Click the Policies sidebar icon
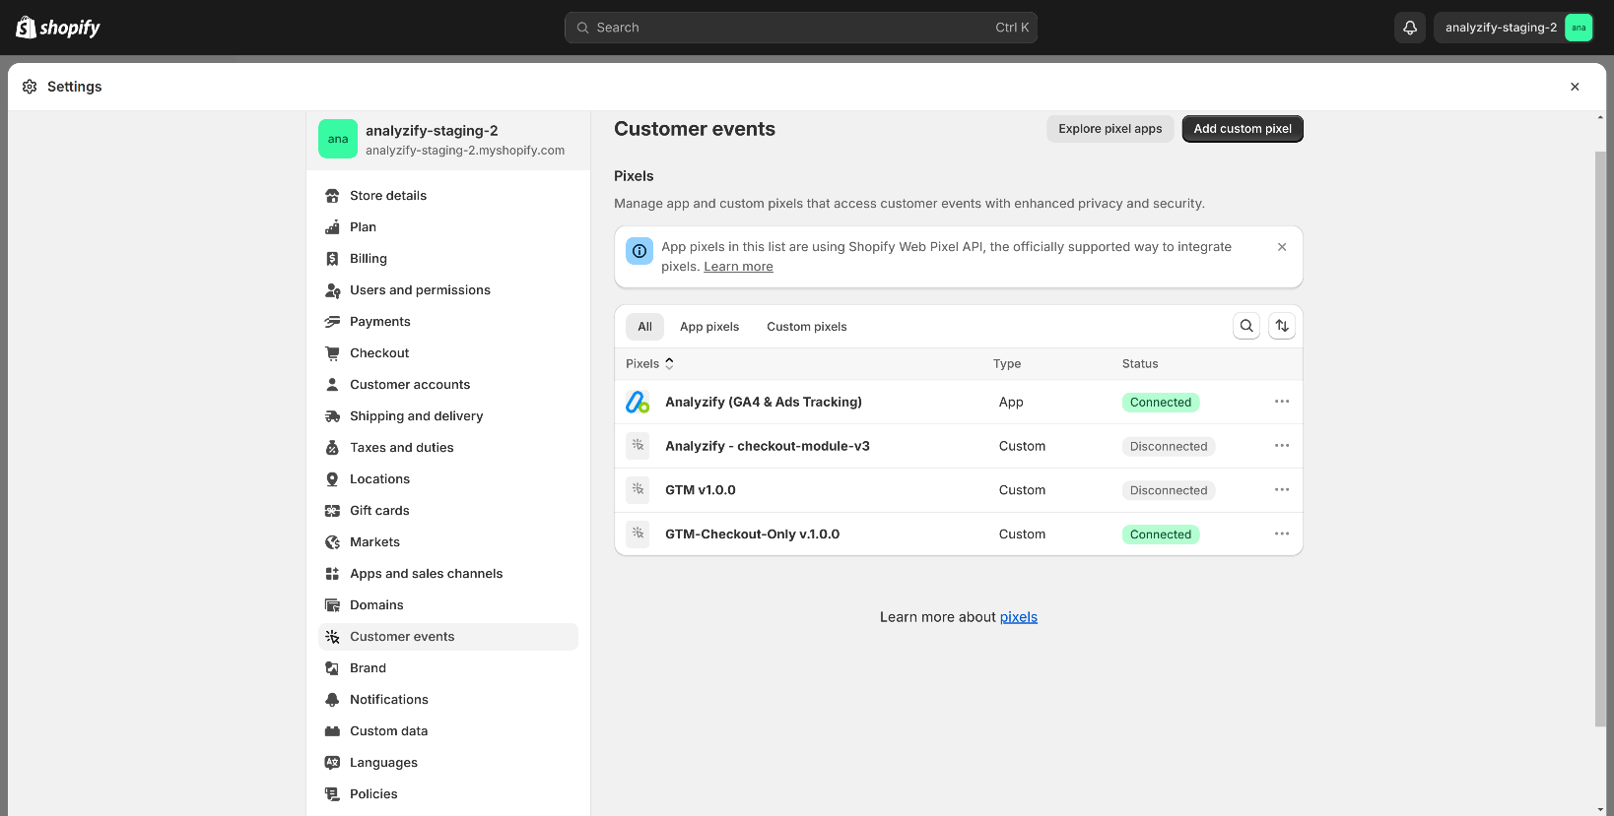 pos(332,794)
